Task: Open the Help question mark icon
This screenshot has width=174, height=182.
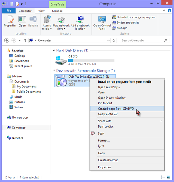Action: click(169, 10)
